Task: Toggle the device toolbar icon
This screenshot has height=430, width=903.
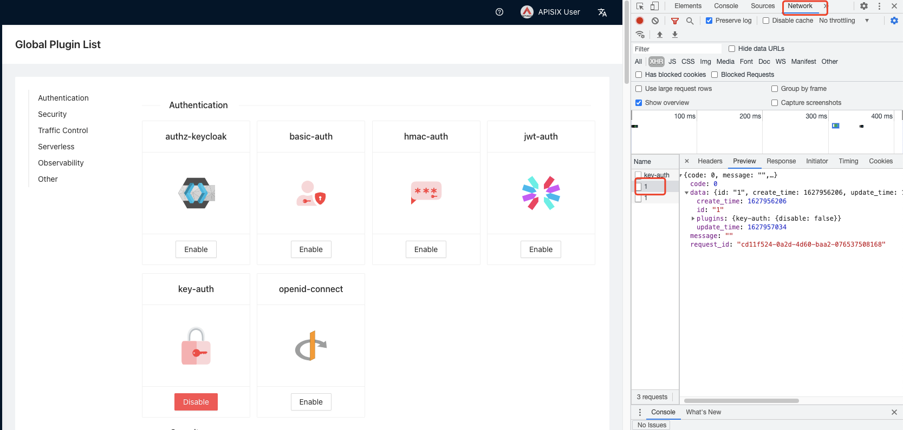Action: click(654, 6)
